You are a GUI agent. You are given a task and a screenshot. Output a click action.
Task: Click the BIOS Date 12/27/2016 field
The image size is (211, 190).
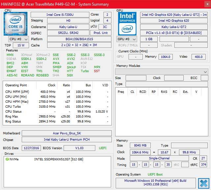[31, 148]
